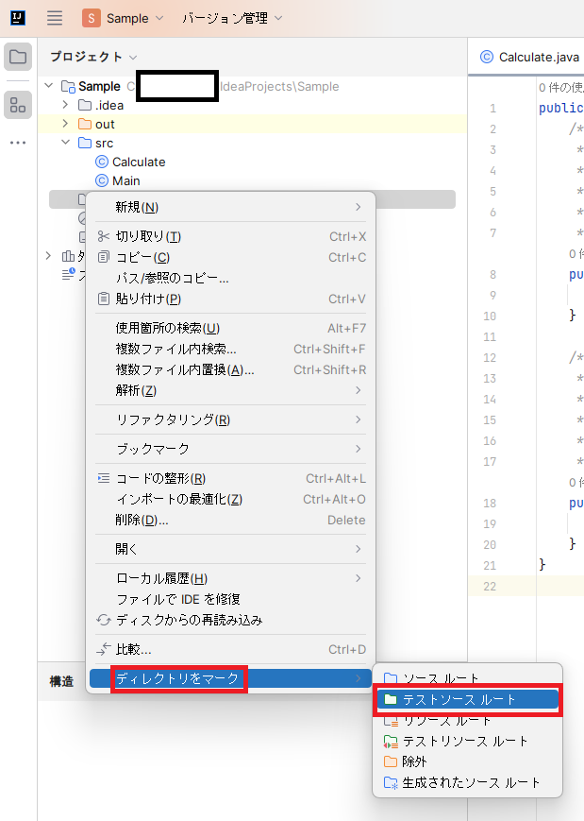This screenshot has height=821, width=584.
Task: Click the src folder icon
Action: [85, 143]
